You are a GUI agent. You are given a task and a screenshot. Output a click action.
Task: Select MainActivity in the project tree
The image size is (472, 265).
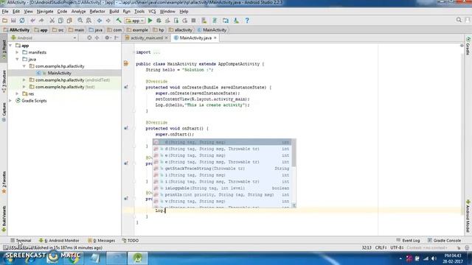pyautogui.click(x=59, y=73)
